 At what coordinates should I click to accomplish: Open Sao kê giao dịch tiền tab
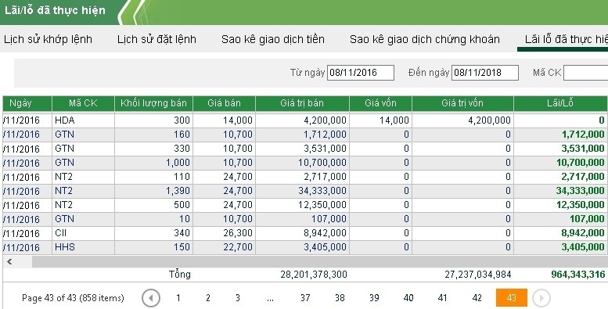pyautogui.click(x=273, y=39)
